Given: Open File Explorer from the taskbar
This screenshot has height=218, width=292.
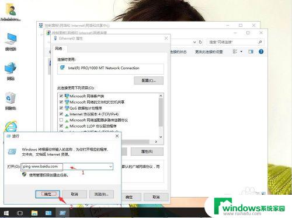Looking at the screenshot, I should [x=34, y=213].
